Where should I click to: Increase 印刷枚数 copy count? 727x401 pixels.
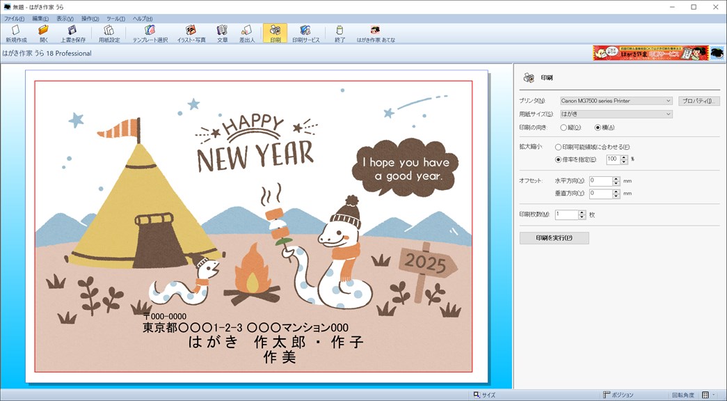point(582,212)
